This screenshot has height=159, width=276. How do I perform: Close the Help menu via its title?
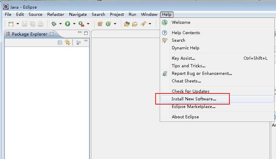pyautogui.click(x=167, y=14)
